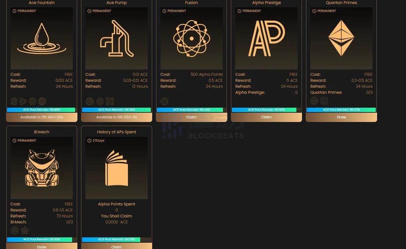The height and width of the screenshot is (249, 406).
Task: Click the Ace Pump availability countdown button
Action: point(117,117)
